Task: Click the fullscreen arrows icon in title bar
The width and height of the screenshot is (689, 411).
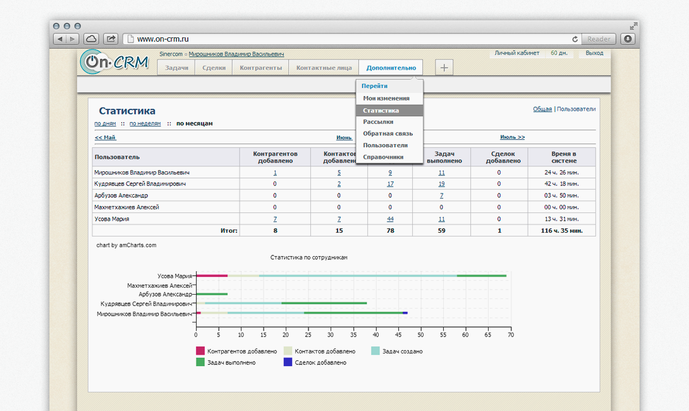Action: (633, 26)
